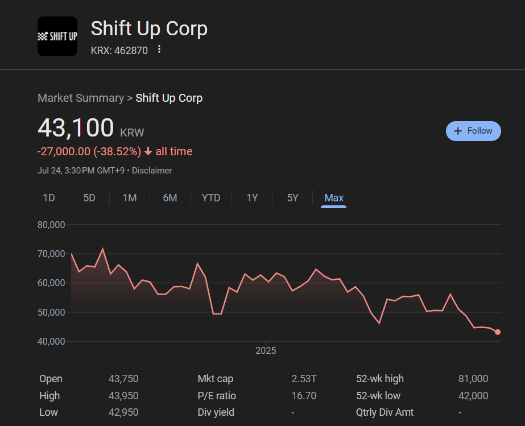Open the Disclaimer link

152,171
